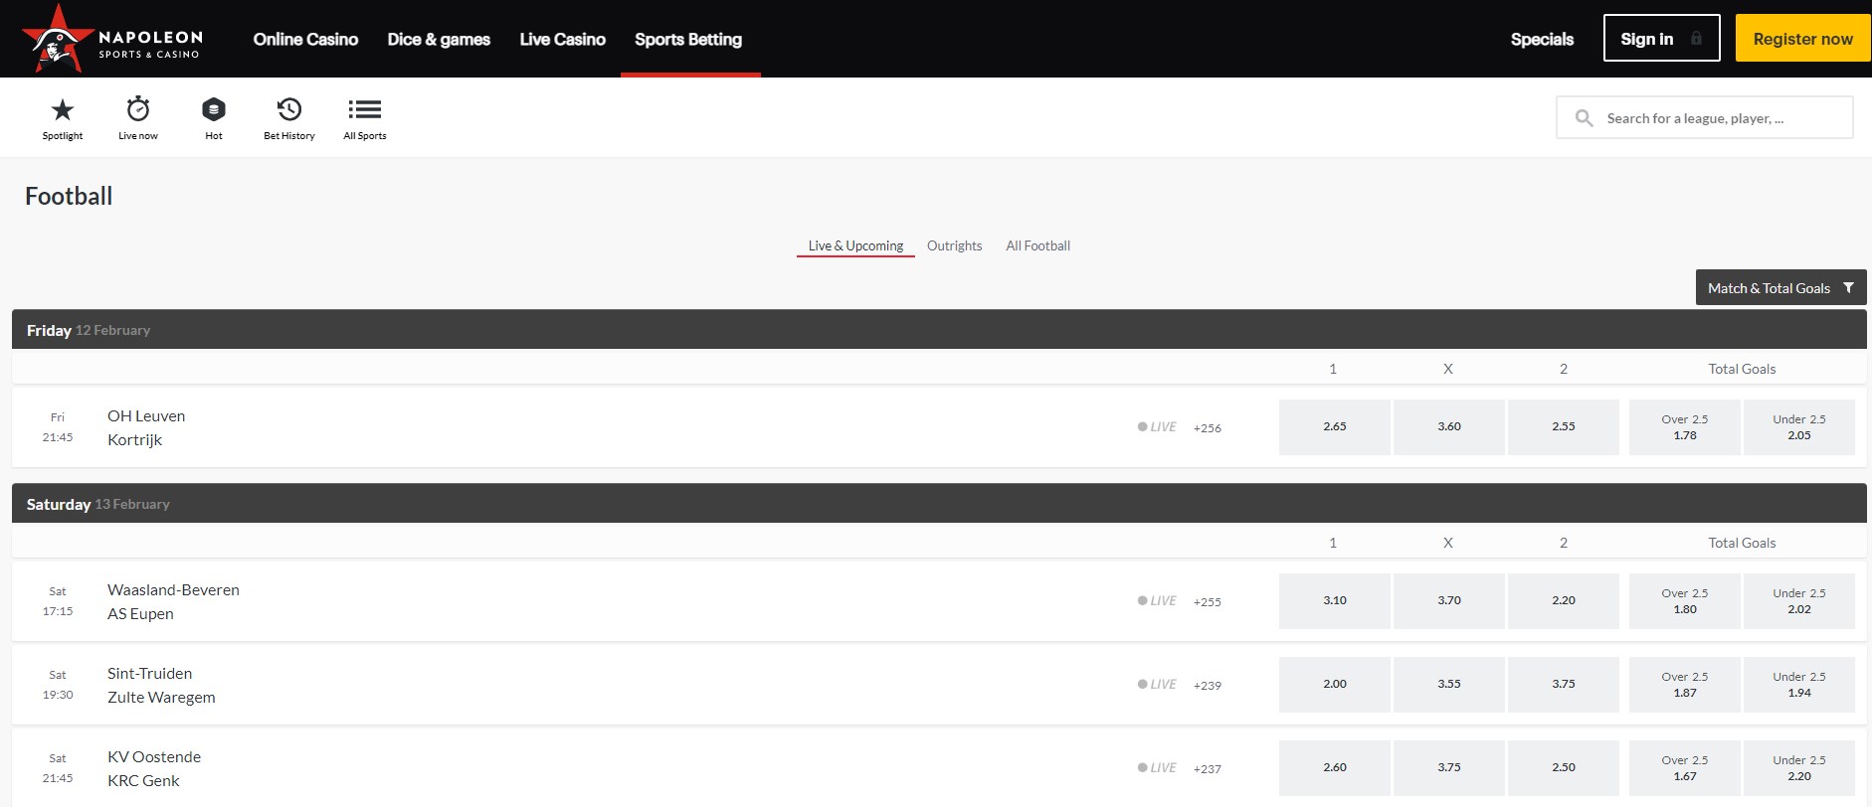Click the Napoleon Sports & Casino logo
This screenshot has height=807, width=1872.
[112, 39]
